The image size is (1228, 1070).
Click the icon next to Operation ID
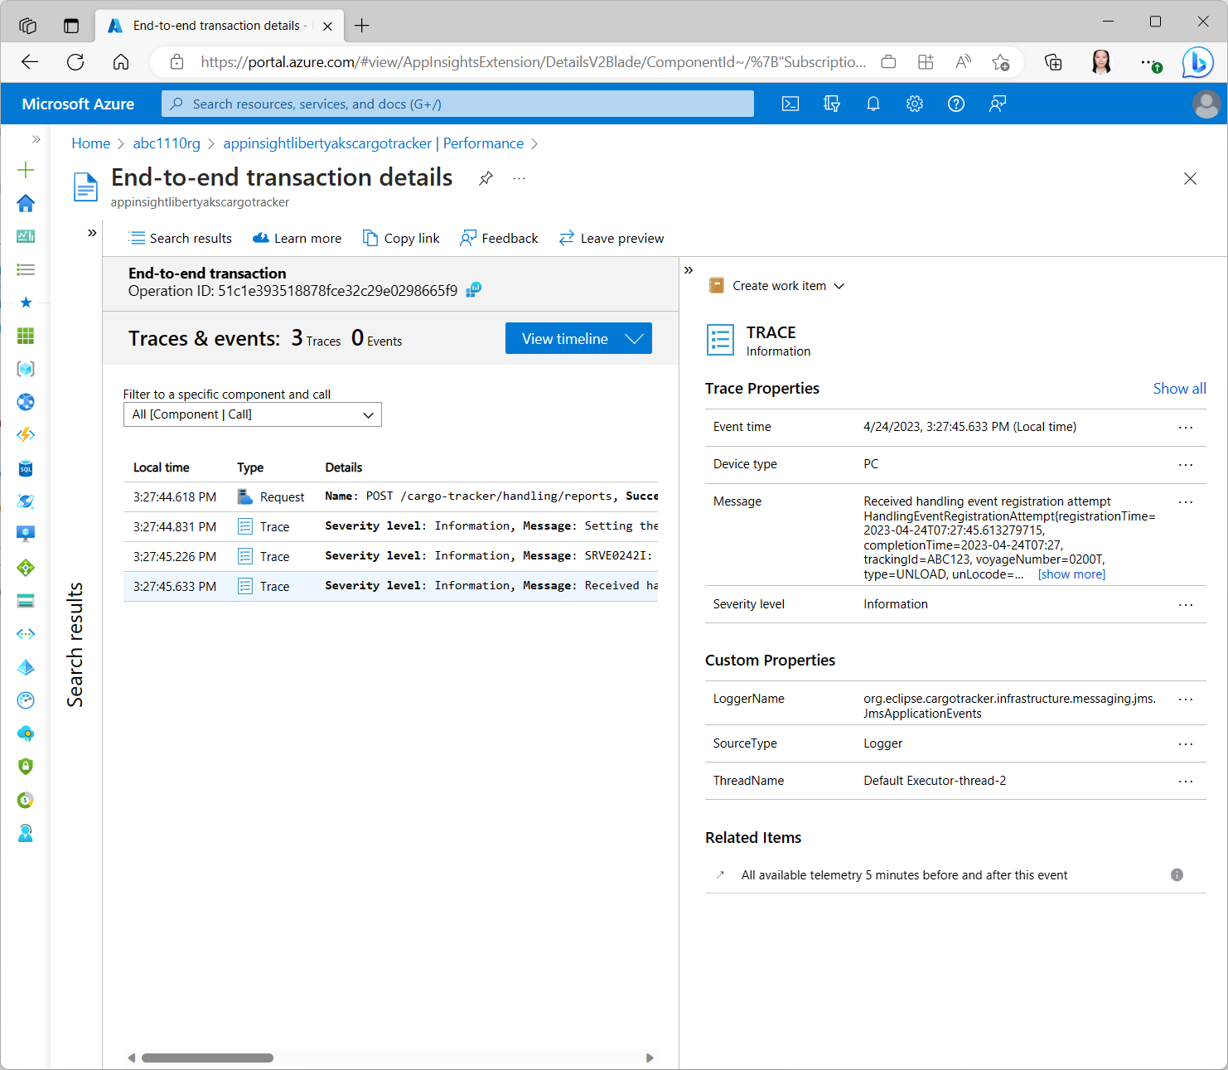[x=474, y=289]
